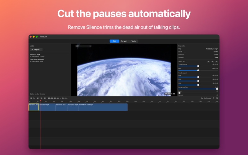The width and height of the screenshot is (248, 155).
Task: Click the total duration 24.38s text
Action: (65, 98)
